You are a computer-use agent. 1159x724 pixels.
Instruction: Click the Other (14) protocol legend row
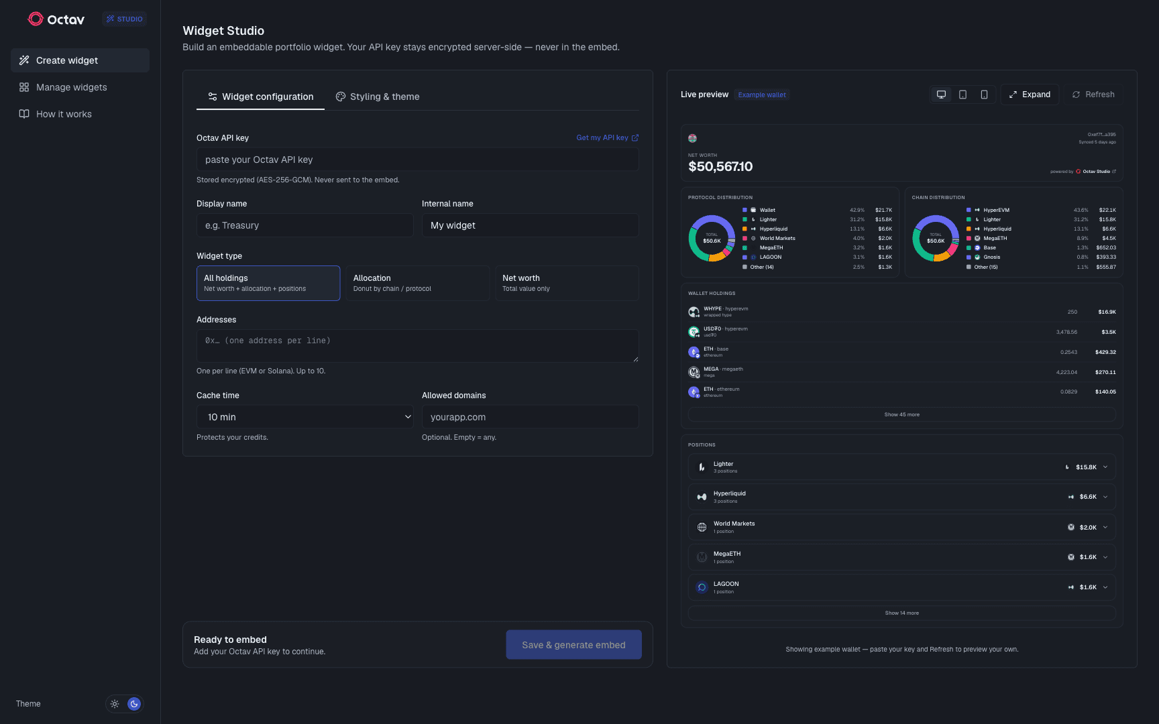click(x=817, y=267)
